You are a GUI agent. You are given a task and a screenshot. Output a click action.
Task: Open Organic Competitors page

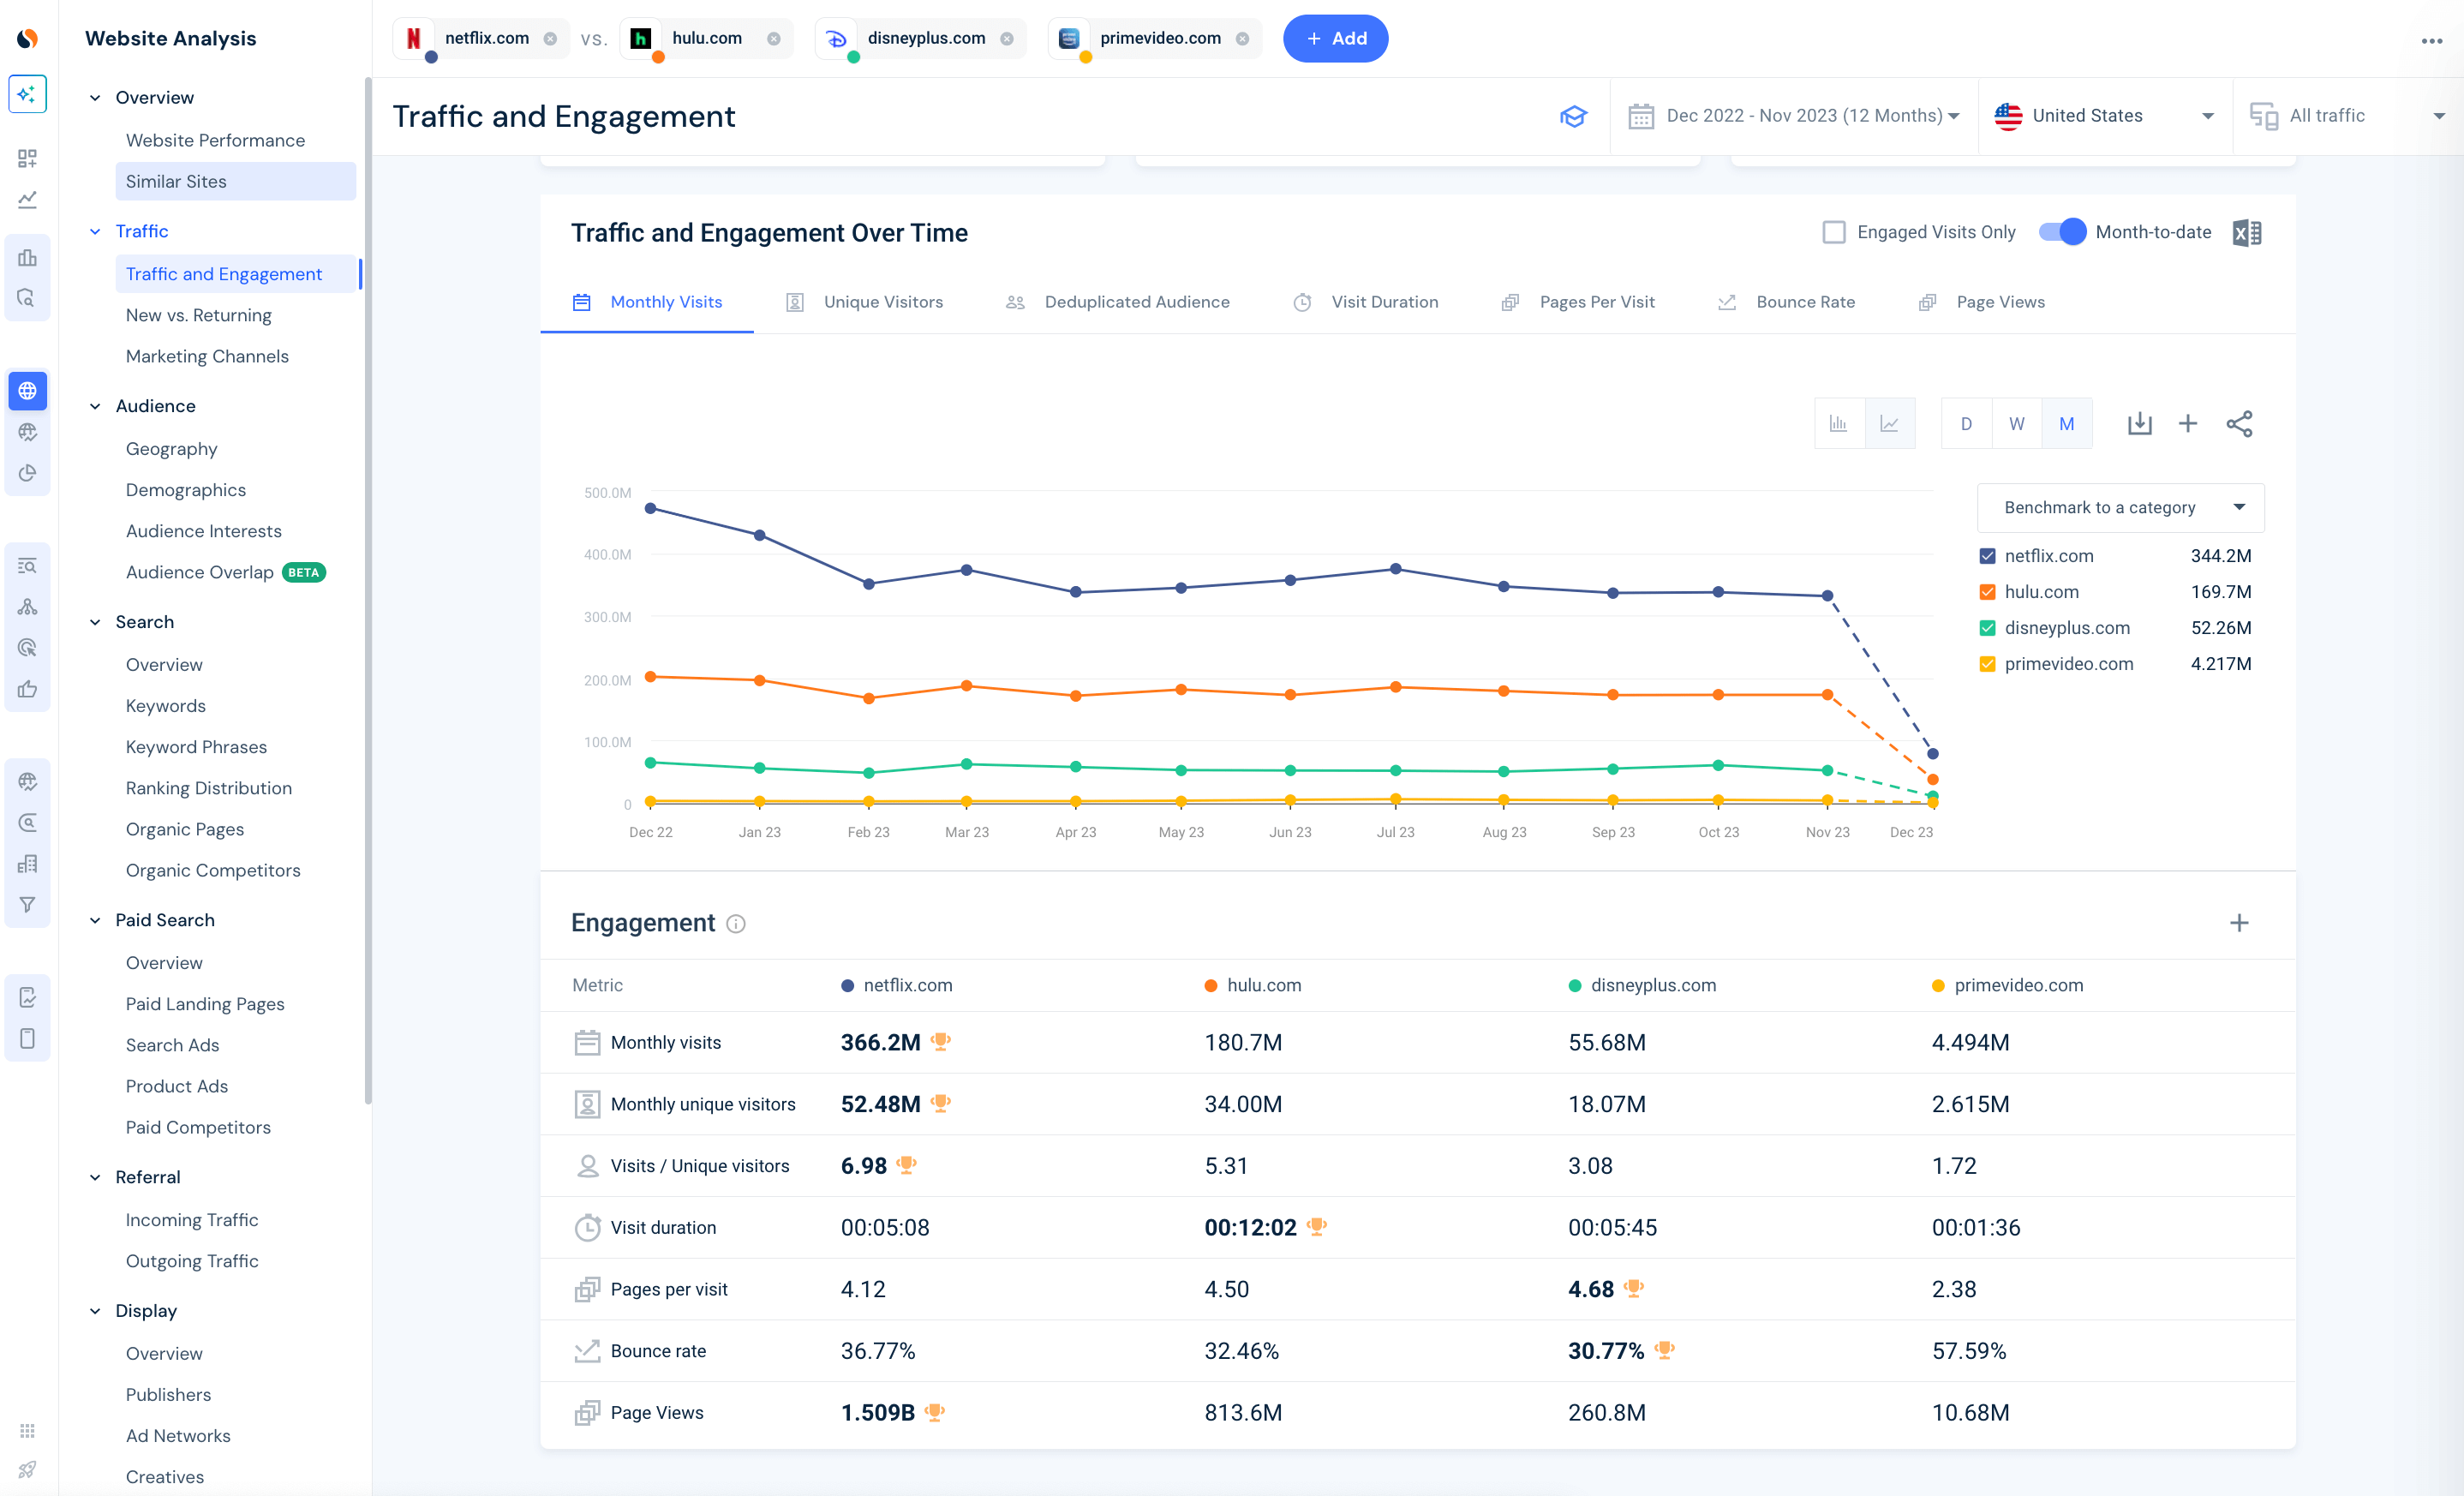tap(213, 870)
